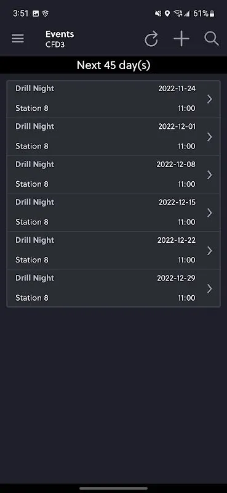Tap the muted sound status icon

coord(158,14)
